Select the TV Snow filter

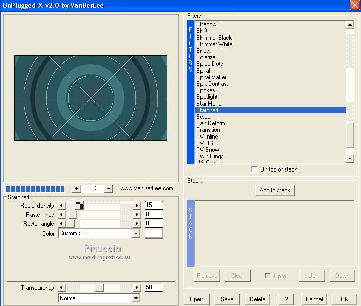pyautogui.click(x=208, y=150)
